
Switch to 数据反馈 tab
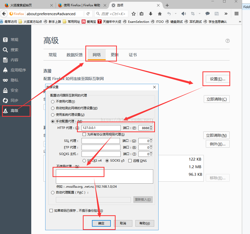coord(74,55)
